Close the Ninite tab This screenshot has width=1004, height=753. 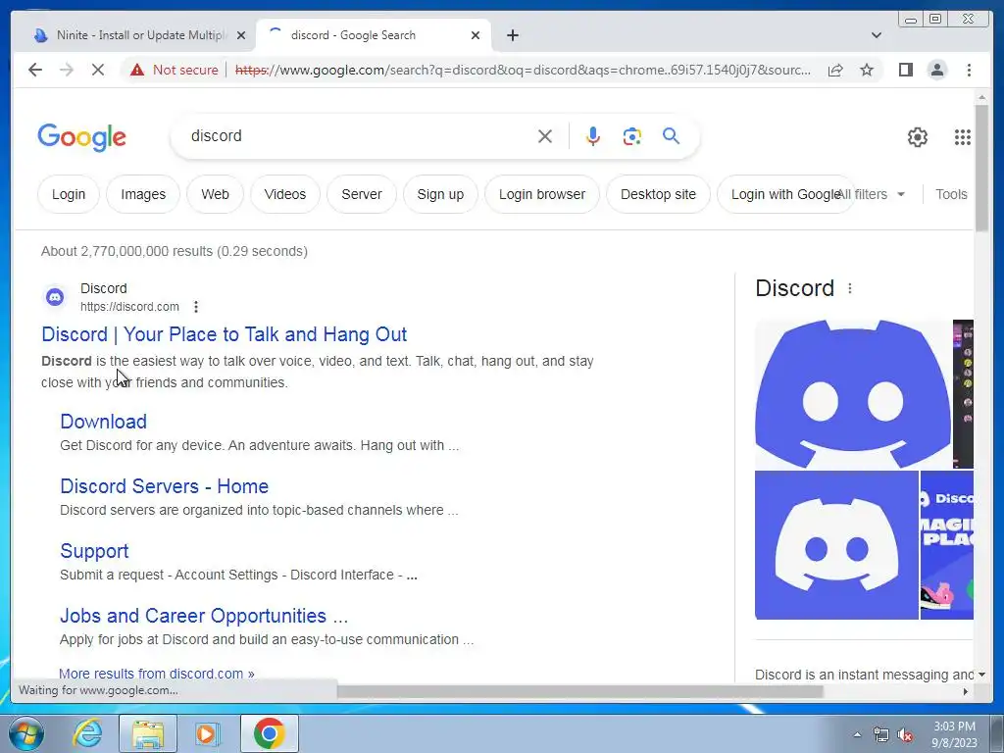[241, 35]
